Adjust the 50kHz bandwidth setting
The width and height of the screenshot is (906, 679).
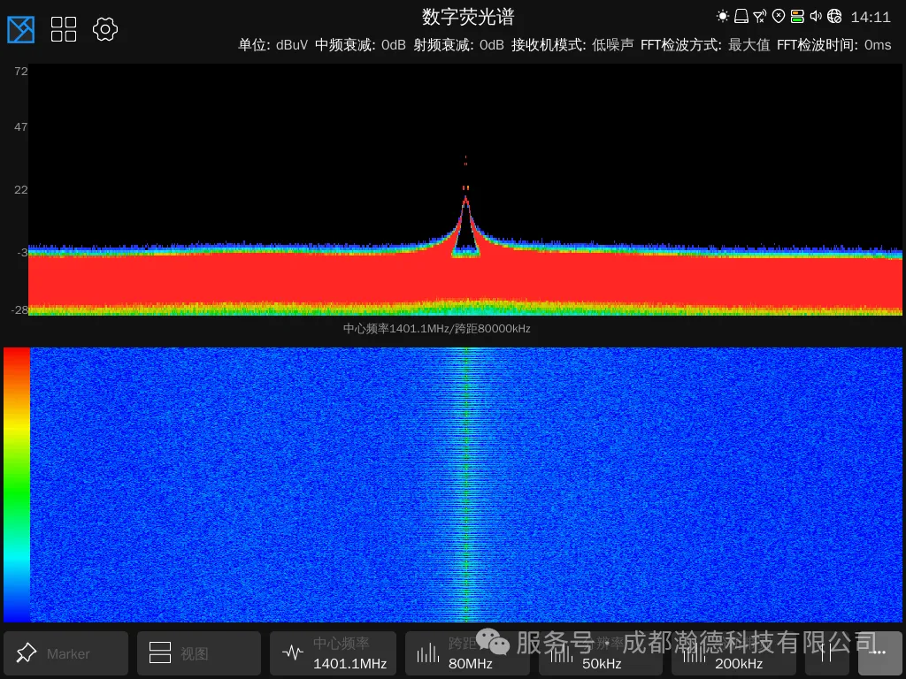[602, 653]
